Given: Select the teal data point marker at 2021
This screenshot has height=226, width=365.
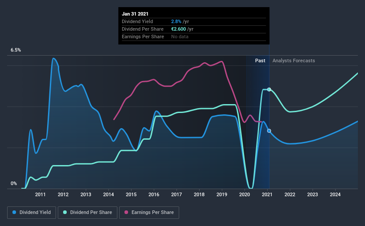Looking at the screenshot, I should 269,89.
